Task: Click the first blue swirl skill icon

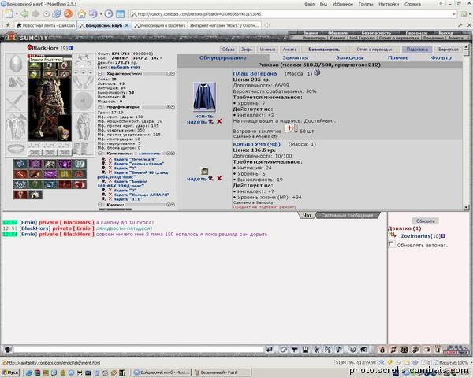Action: click(x=20, y=163)
